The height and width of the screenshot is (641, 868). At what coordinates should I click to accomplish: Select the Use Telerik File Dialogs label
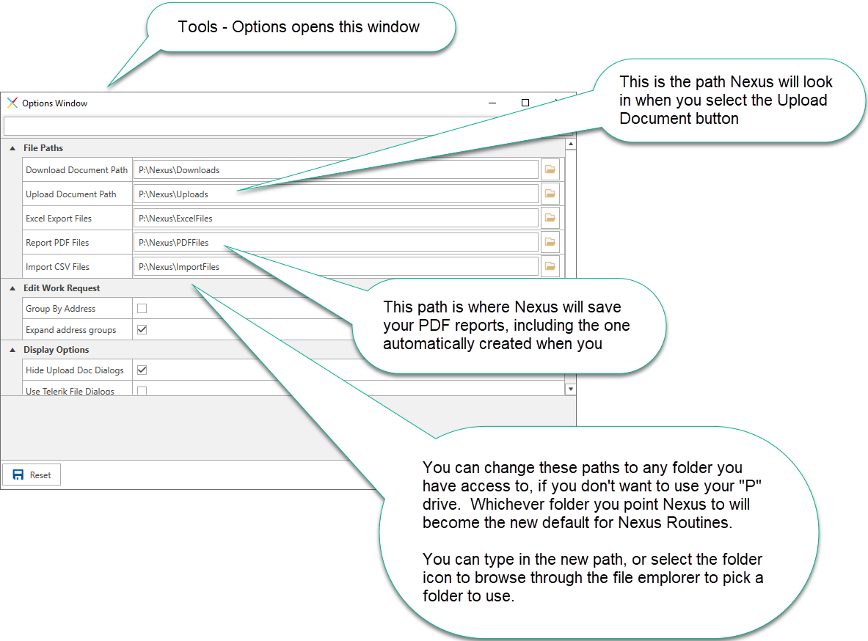click(70, 391)
